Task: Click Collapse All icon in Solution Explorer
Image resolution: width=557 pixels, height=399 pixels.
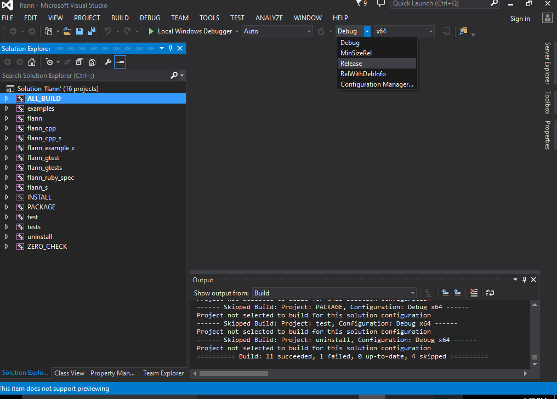Action: click(x=79, y=62)
